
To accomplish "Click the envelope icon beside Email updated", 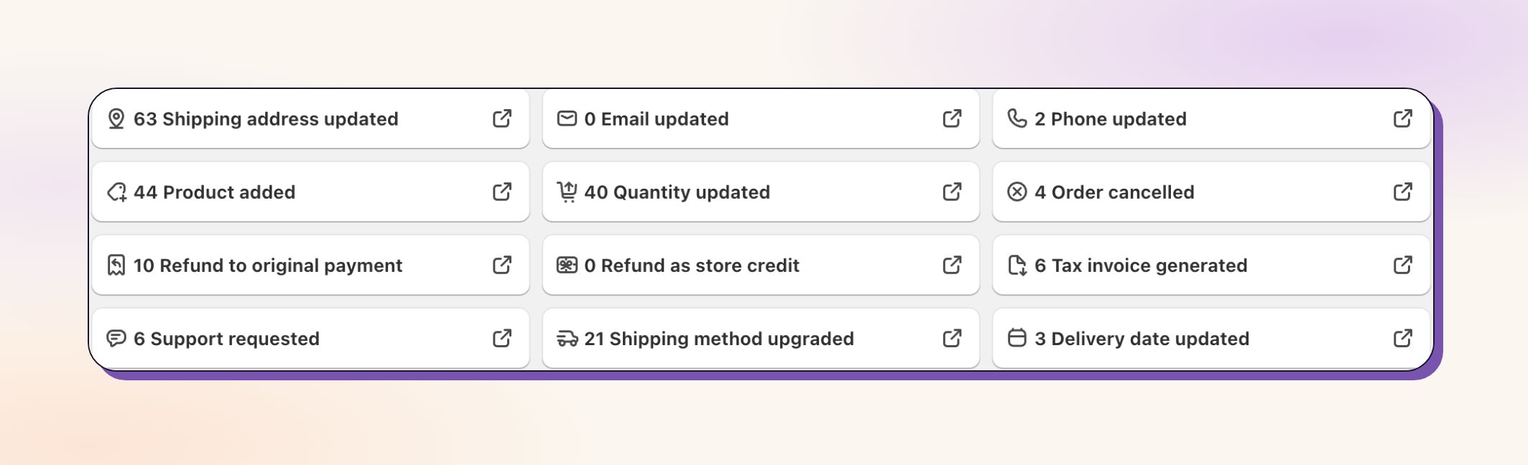I will 567,118.
